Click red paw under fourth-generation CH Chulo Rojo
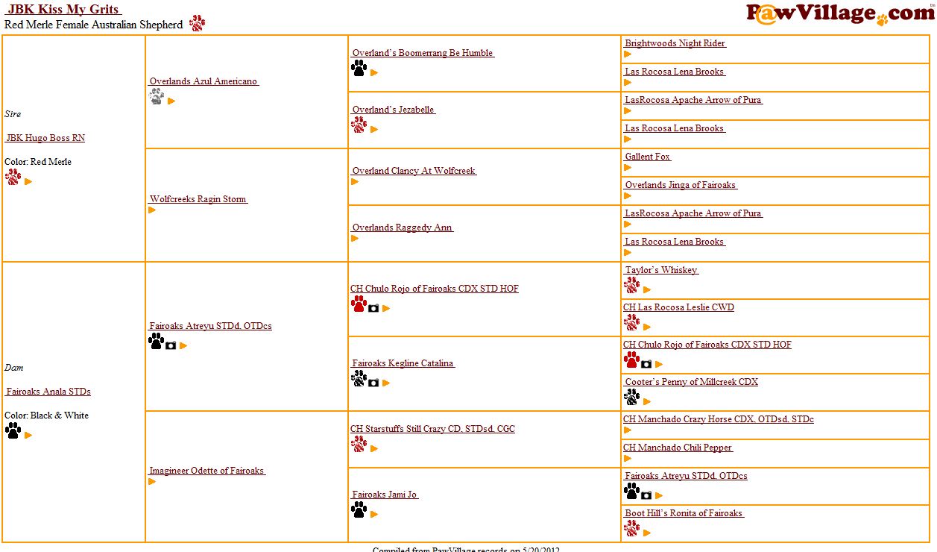This screenshot has width=937, height=552. (x=631, y=360)
